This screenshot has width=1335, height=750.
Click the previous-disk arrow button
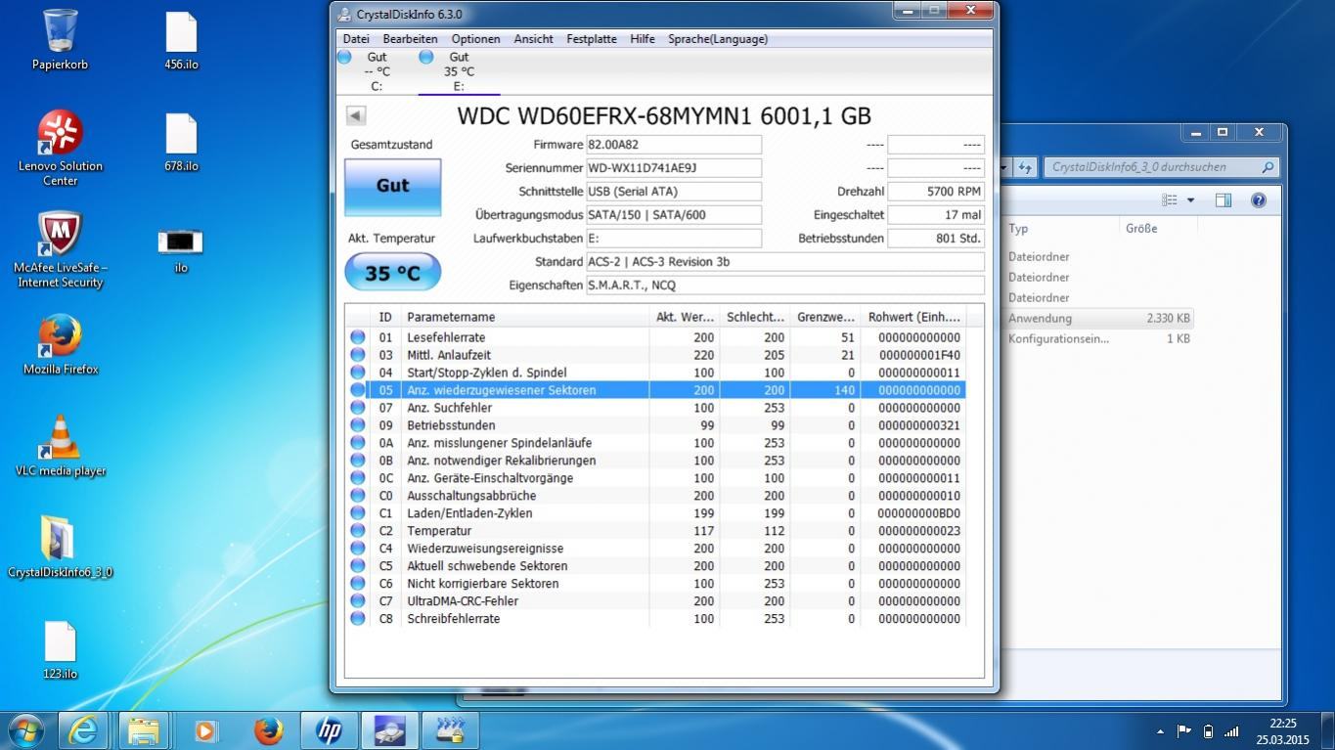tap(356, 115)
